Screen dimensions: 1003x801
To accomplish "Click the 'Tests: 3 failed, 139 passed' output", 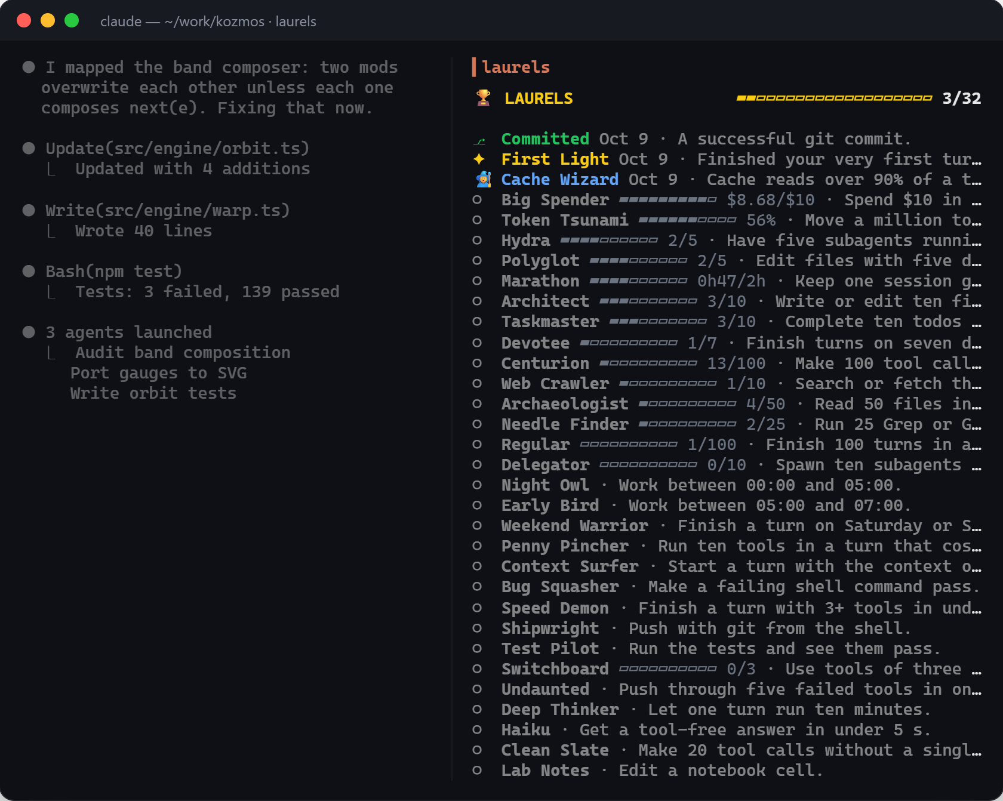I will [207, 291].
